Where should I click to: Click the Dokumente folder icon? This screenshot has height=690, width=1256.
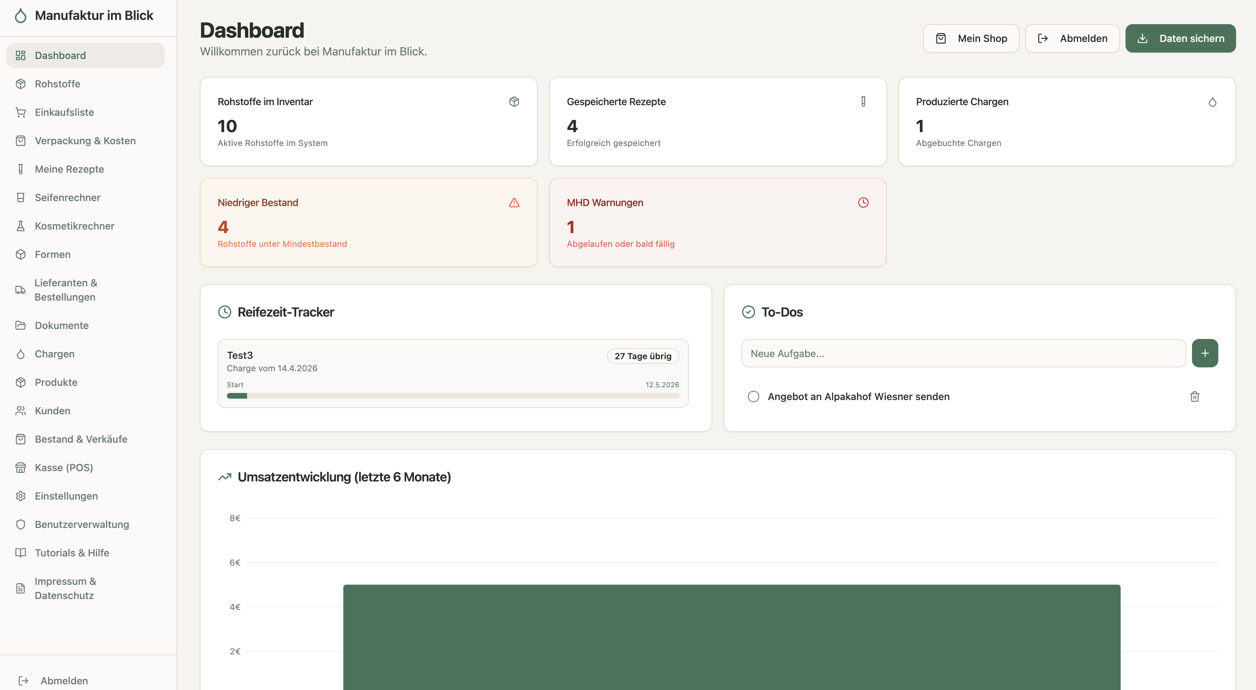pos(21,325)
